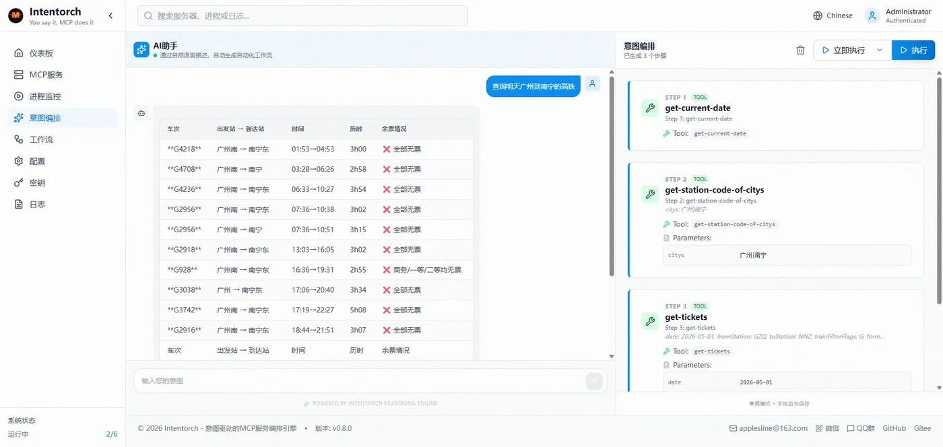
Task: Click the globe language icon
Action: click(818, 15)
